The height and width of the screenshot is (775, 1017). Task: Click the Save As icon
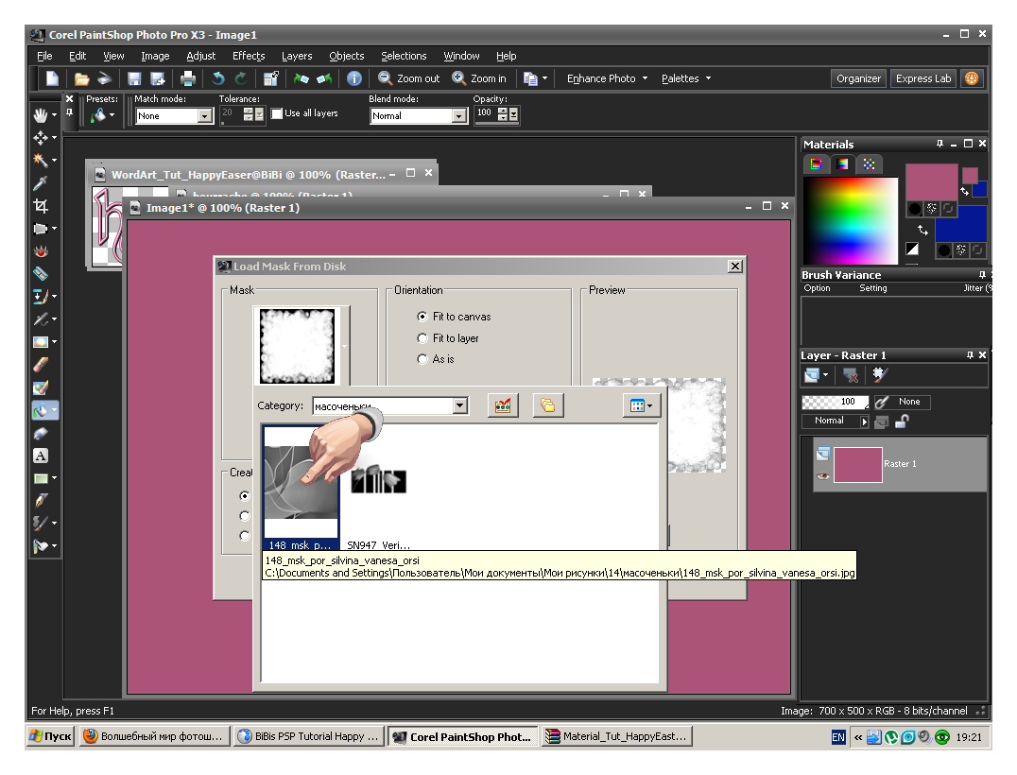[x=158, y=78]
